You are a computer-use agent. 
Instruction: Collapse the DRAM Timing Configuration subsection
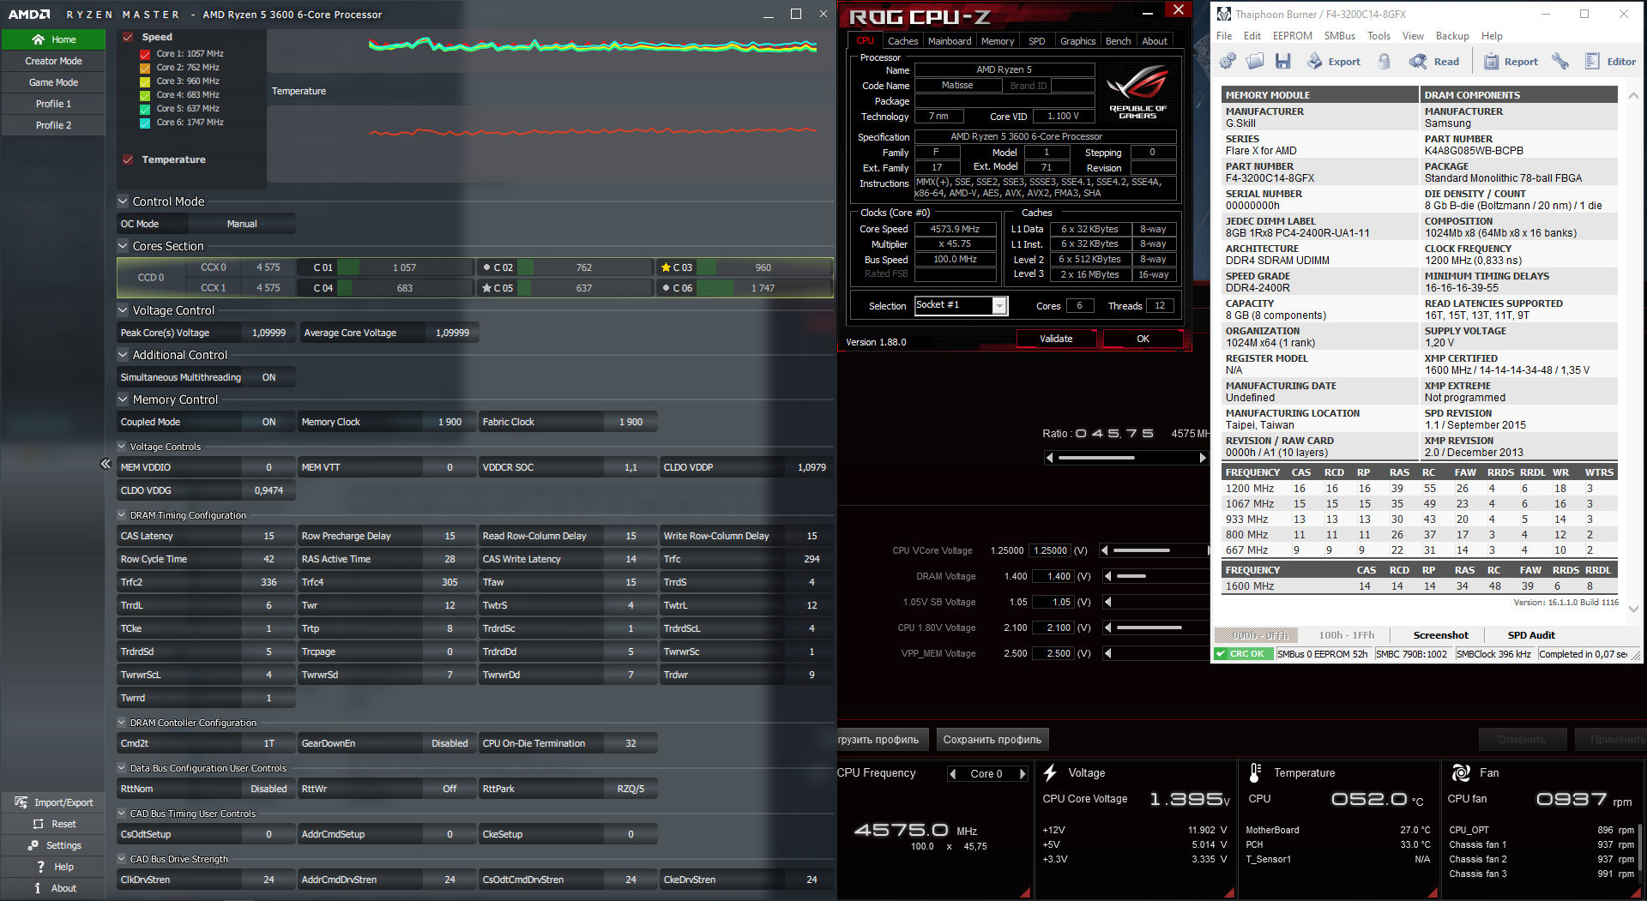(x=122, y=515)
